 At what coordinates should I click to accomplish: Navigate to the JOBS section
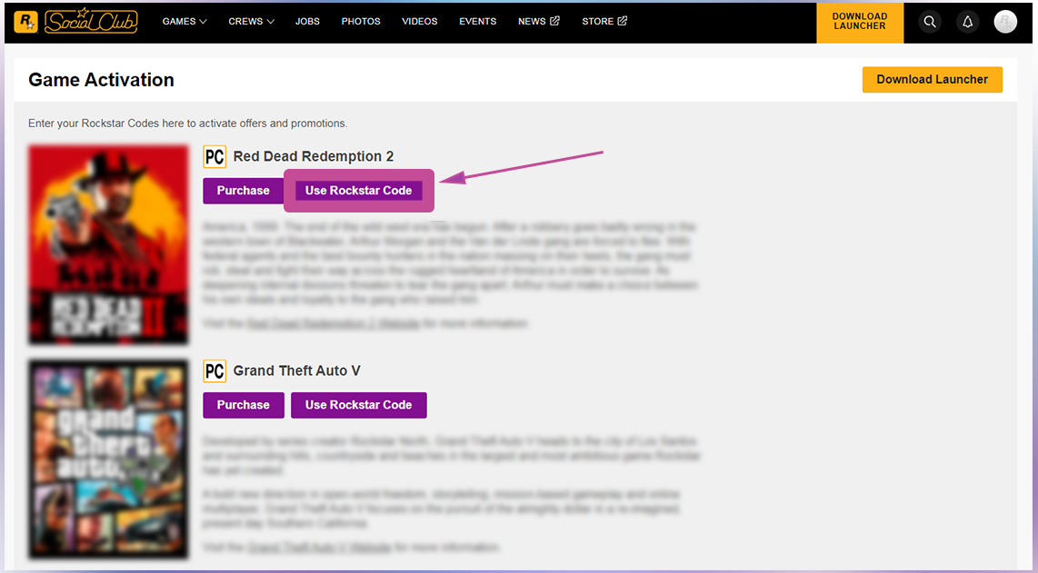pos(307,21)
